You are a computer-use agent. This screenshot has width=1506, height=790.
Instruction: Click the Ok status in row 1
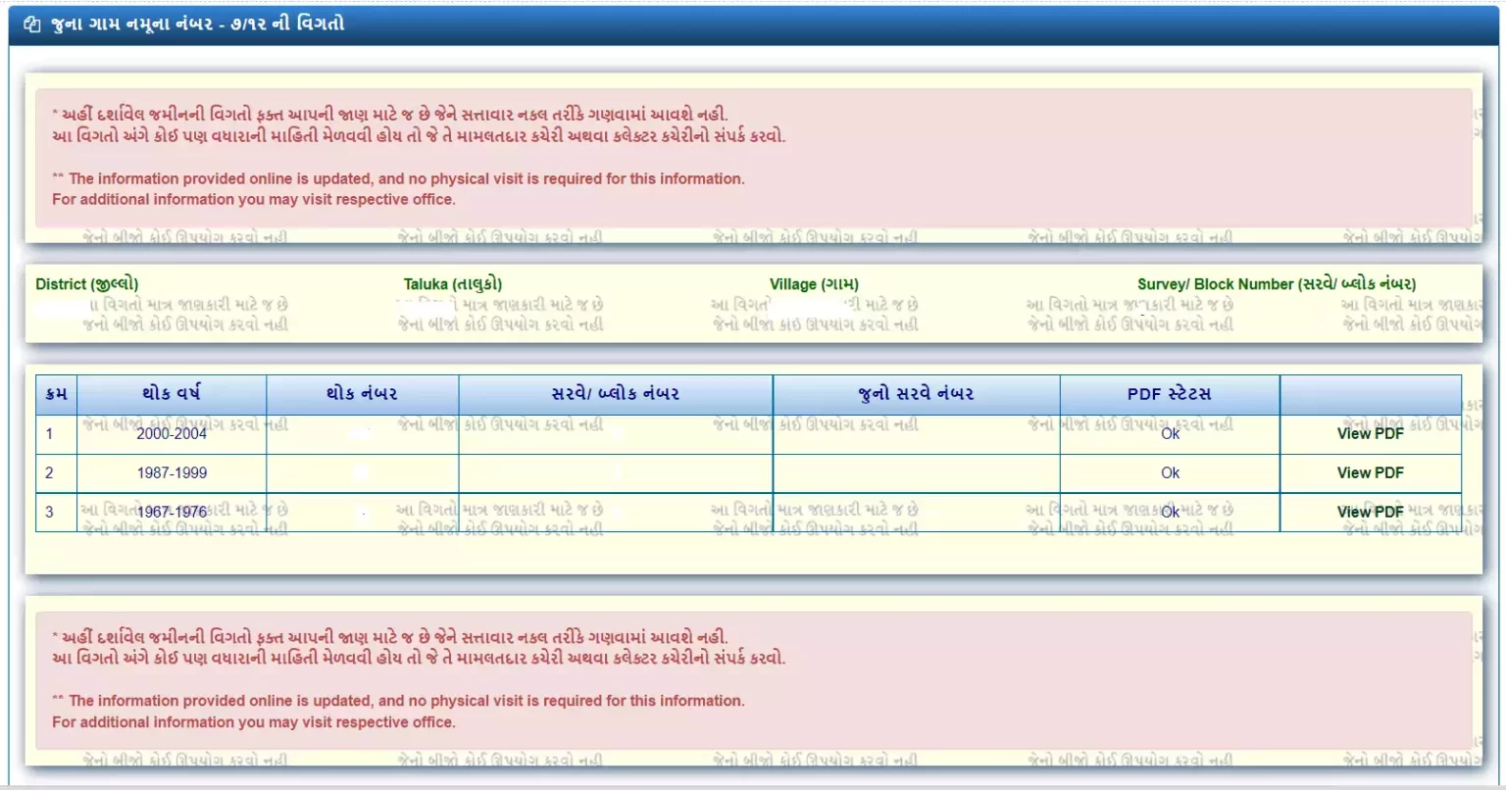click(x=1170, y=433)
